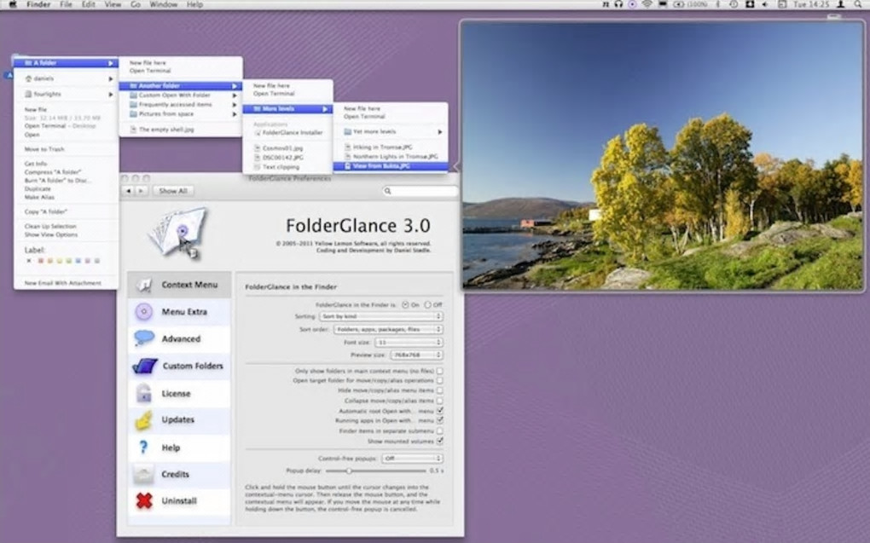
Task: Click the Show All button
Action: point(173,191)
